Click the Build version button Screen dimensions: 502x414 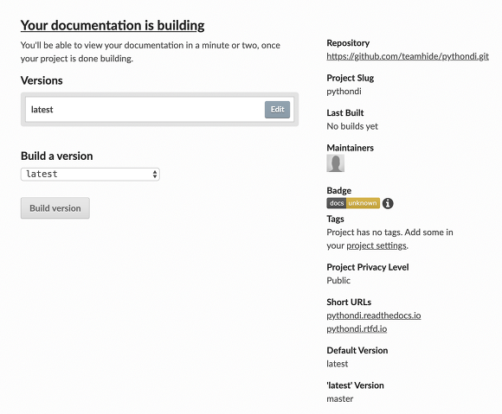coord(55,208)
